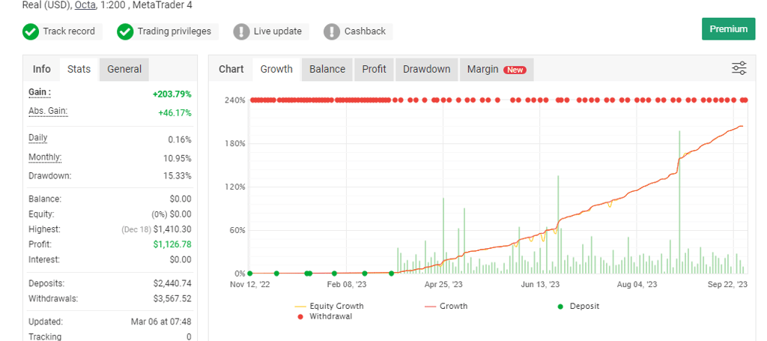Click the green Premium button

[x=728, y=29]
